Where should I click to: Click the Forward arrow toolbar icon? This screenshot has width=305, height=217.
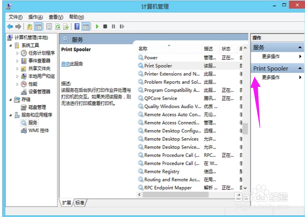pos(18,27)
